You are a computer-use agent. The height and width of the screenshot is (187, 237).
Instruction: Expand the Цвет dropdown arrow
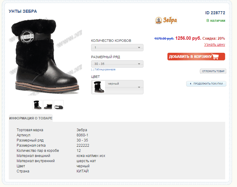click(139, 87)
